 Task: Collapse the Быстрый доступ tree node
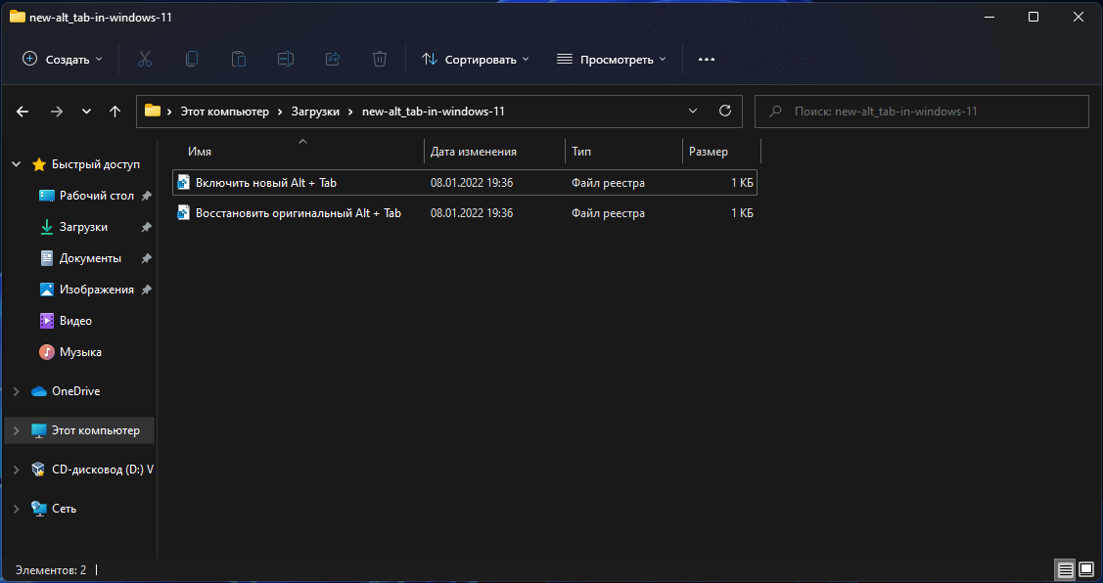pos(17,164)
